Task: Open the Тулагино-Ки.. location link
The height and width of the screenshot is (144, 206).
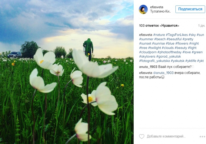Action: (x=160, y=12)
